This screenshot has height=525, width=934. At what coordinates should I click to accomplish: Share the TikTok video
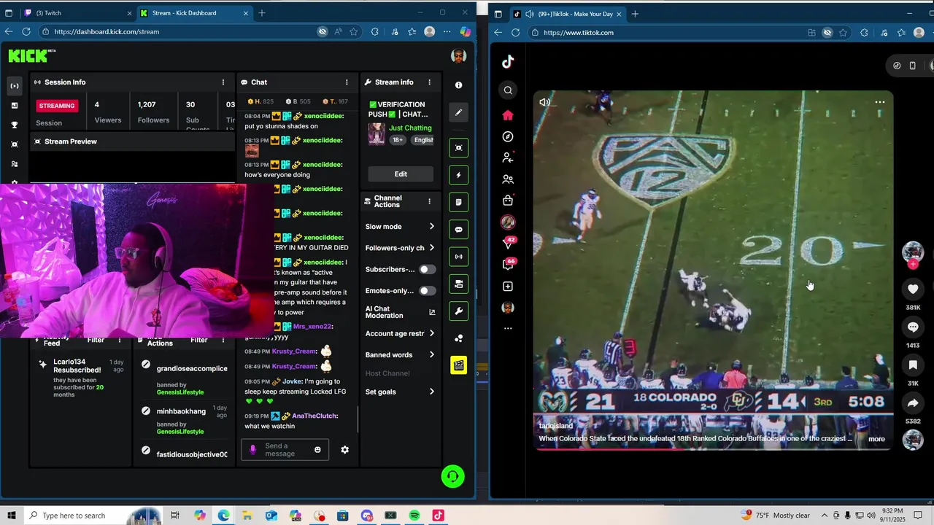[913, 402]
